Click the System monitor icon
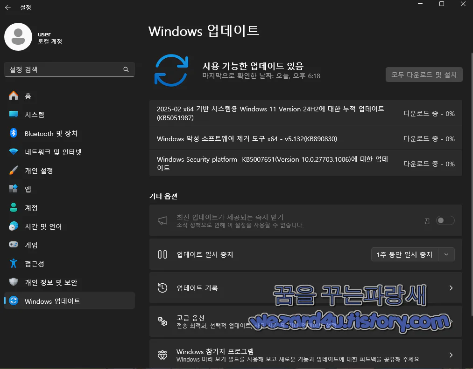This screenshot has height=369, width=473. coord(13,114)
